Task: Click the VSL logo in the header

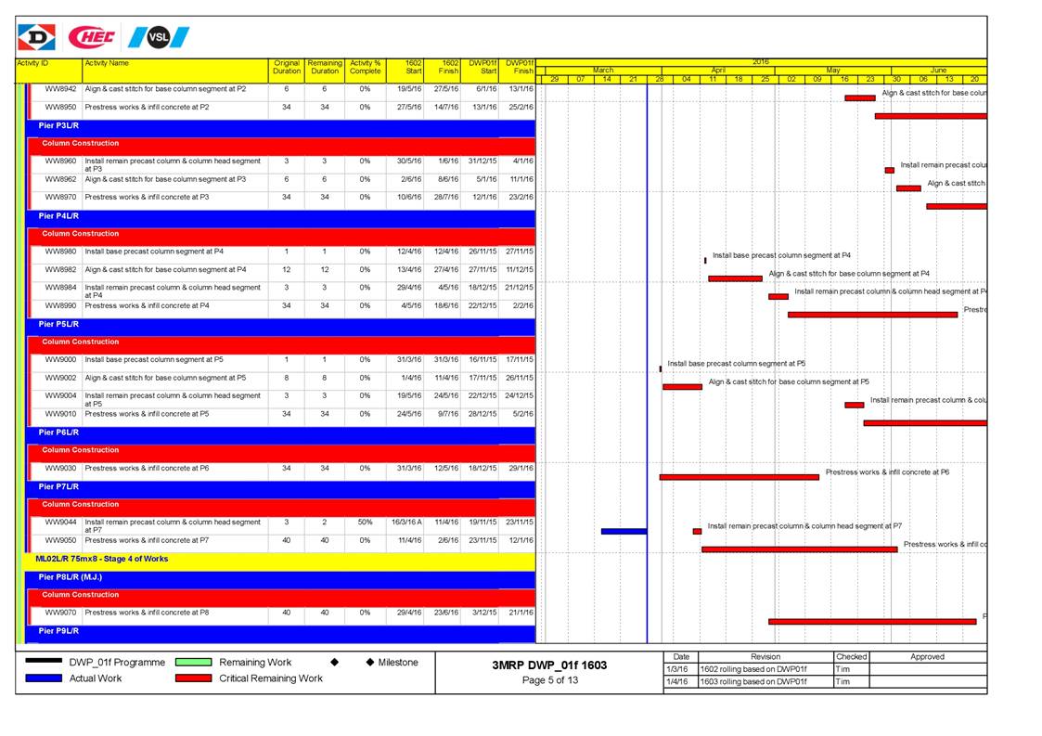Action: 159,37
